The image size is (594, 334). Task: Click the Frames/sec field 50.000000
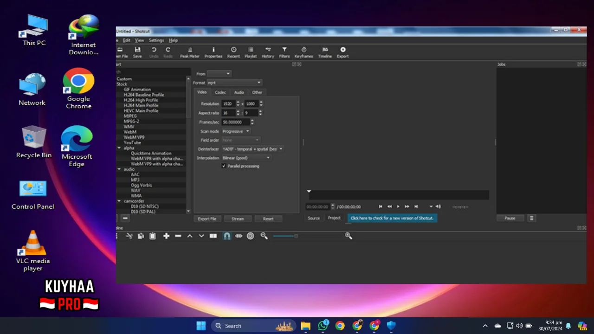click(x=236, y=122)
